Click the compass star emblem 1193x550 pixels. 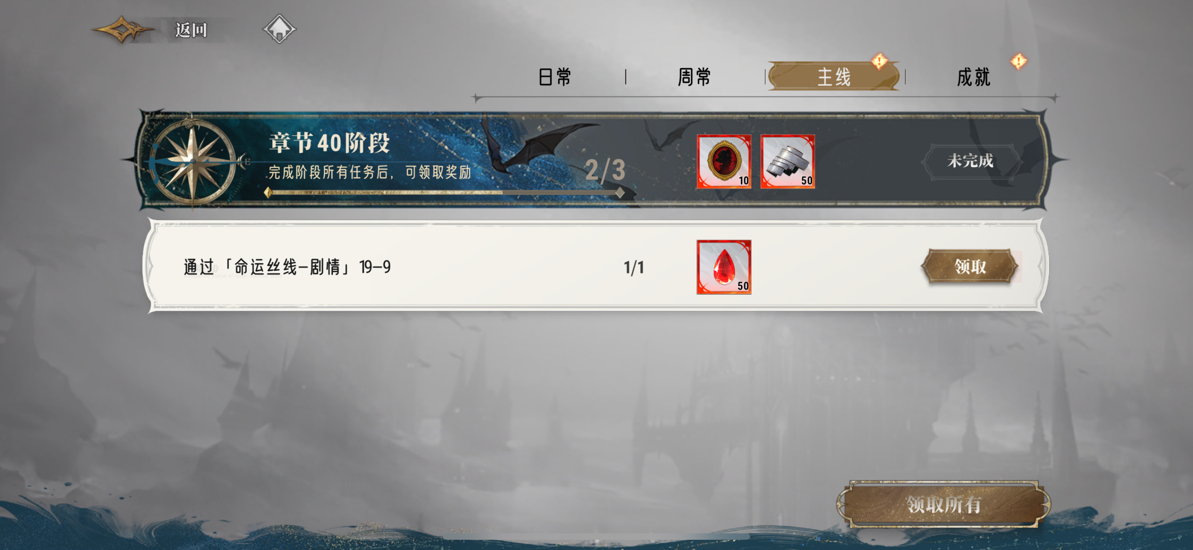click(x=193, y=160)
